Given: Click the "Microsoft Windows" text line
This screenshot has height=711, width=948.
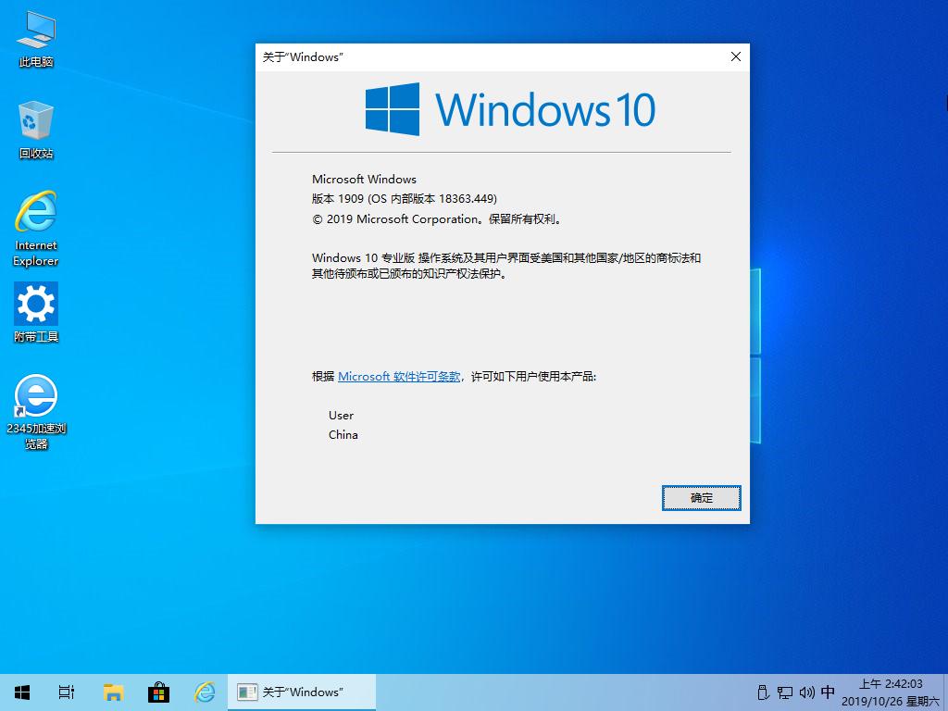Looking at the screenshot, I should (364, 179).
